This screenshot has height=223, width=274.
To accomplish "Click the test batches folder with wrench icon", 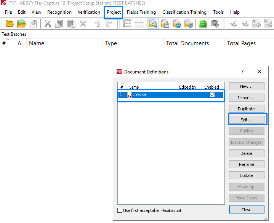I will (153, 23).
